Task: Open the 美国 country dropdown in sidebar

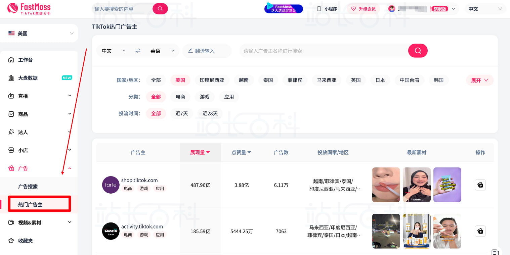Action: [39, 33]
